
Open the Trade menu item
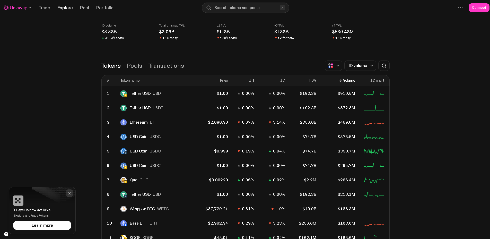coord(44,8)
